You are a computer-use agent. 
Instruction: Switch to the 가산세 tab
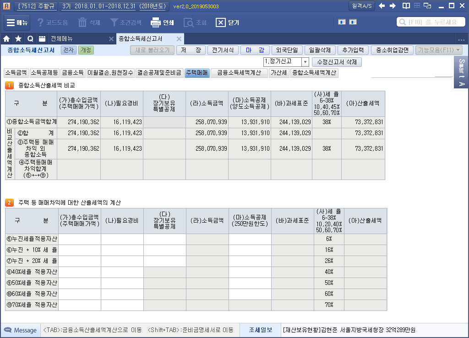point(279,73)
